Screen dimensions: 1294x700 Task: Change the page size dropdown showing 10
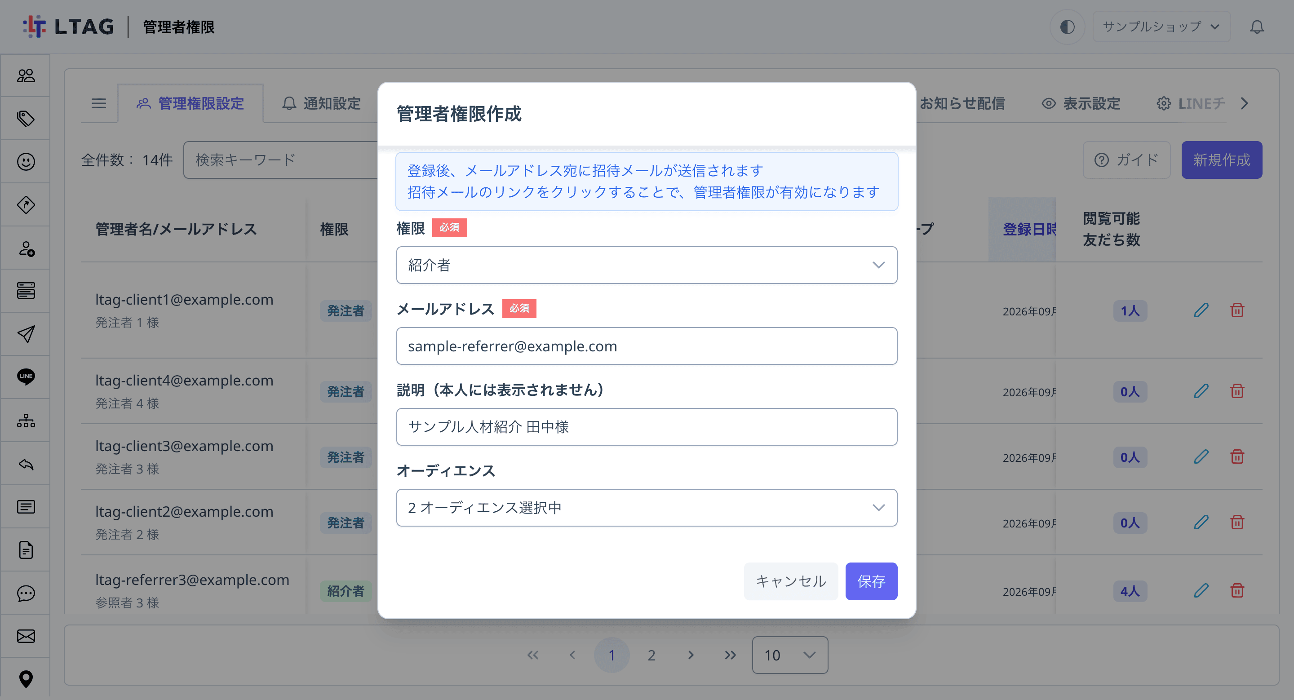pos(790,655)
